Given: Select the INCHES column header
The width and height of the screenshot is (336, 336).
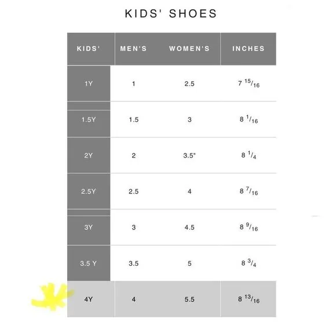Looking at the screenshot, I should [249, 49].
